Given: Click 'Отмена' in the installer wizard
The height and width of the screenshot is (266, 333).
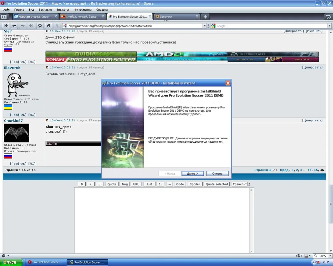Looking at the screenshot, I should click(x=217, y=174).
